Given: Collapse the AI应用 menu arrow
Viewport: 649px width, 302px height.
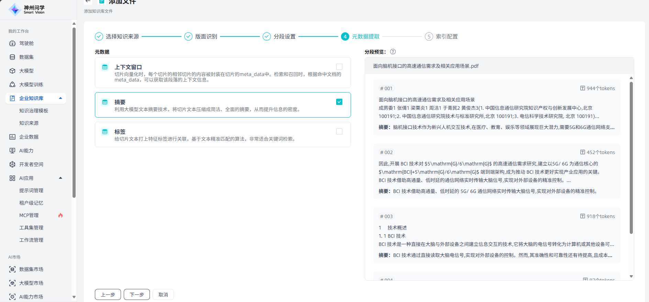Looking at the screenshot, I should click(60, 178).
